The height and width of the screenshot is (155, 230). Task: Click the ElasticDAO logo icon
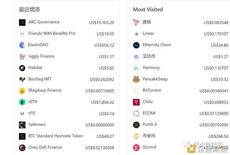(22, 45)
